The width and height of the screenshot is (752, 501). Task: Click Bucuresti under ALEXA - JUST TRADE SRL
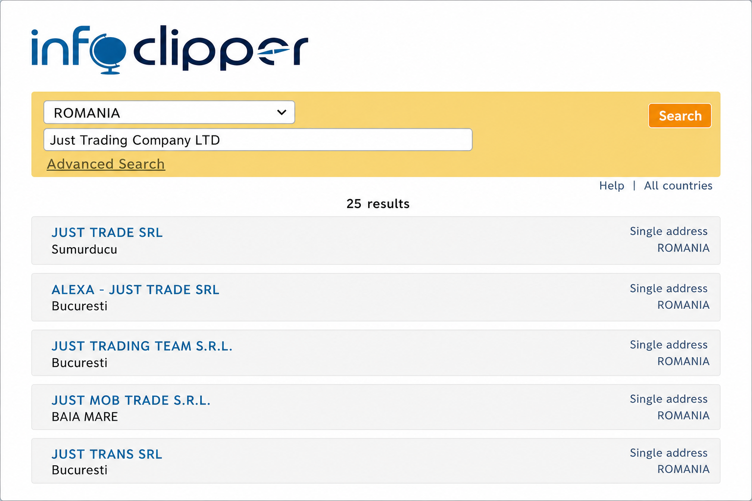[x=79, y=306]
